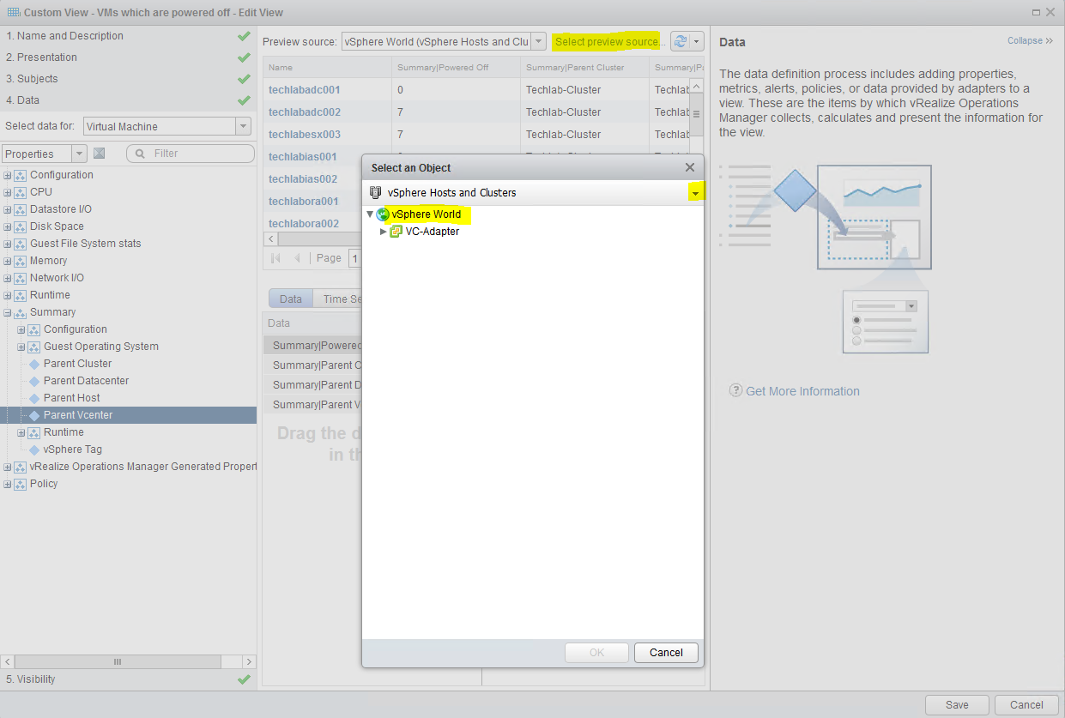Click the vSphere World globe icon
The width and height of the screenshot is (1065, 718).
[383, 214]
